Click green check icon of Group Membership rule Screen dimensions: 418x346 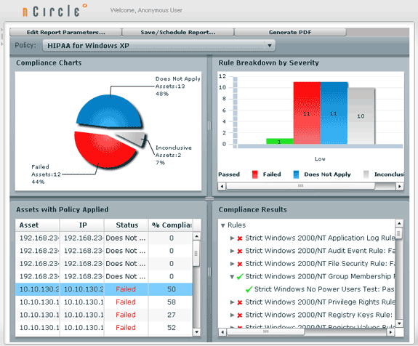pos(240,276)
